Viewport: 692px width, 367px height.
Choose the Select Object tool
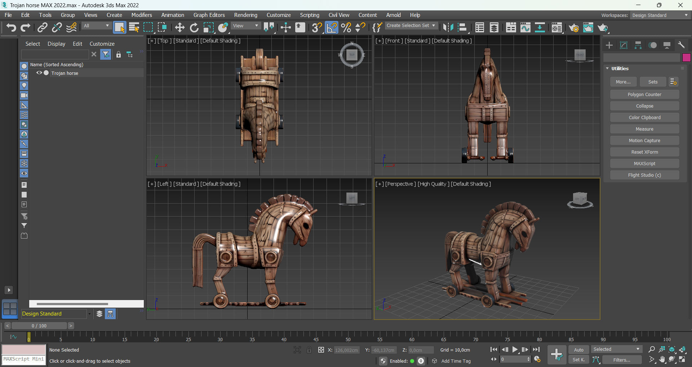pos(120,27)
